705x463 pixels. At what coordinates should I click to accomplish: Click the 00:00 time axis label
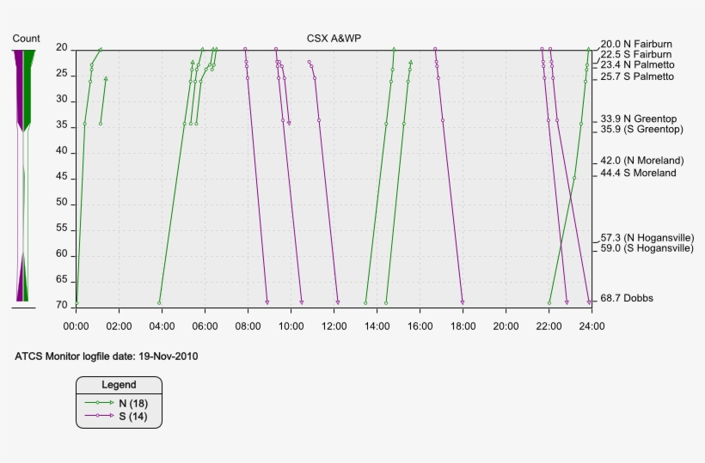click(x=76, y=326)
